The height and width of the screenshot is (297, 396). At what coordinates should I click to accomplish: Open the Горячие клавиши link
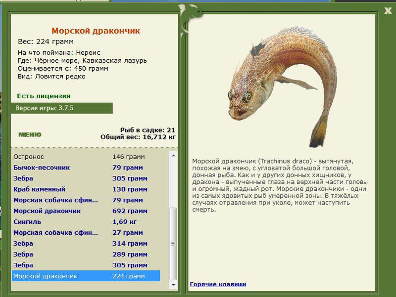(218, 284)
